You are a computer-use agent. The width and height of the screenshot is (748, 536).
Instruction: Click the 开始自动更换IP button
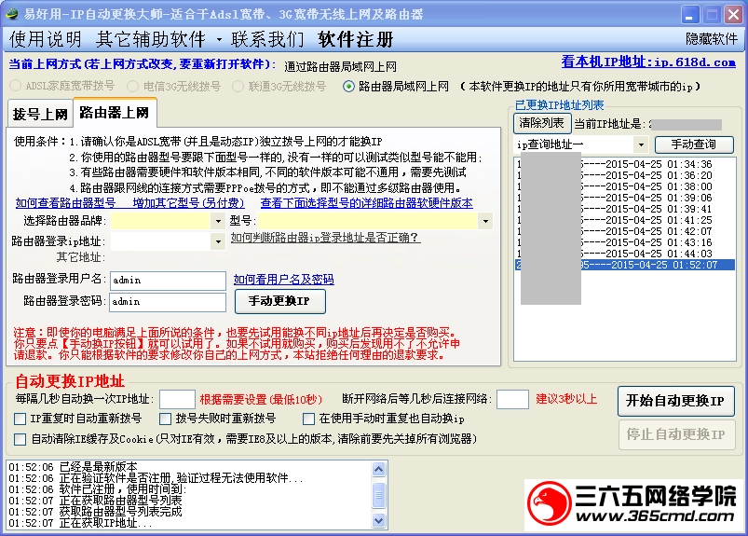tap(676, 401)
